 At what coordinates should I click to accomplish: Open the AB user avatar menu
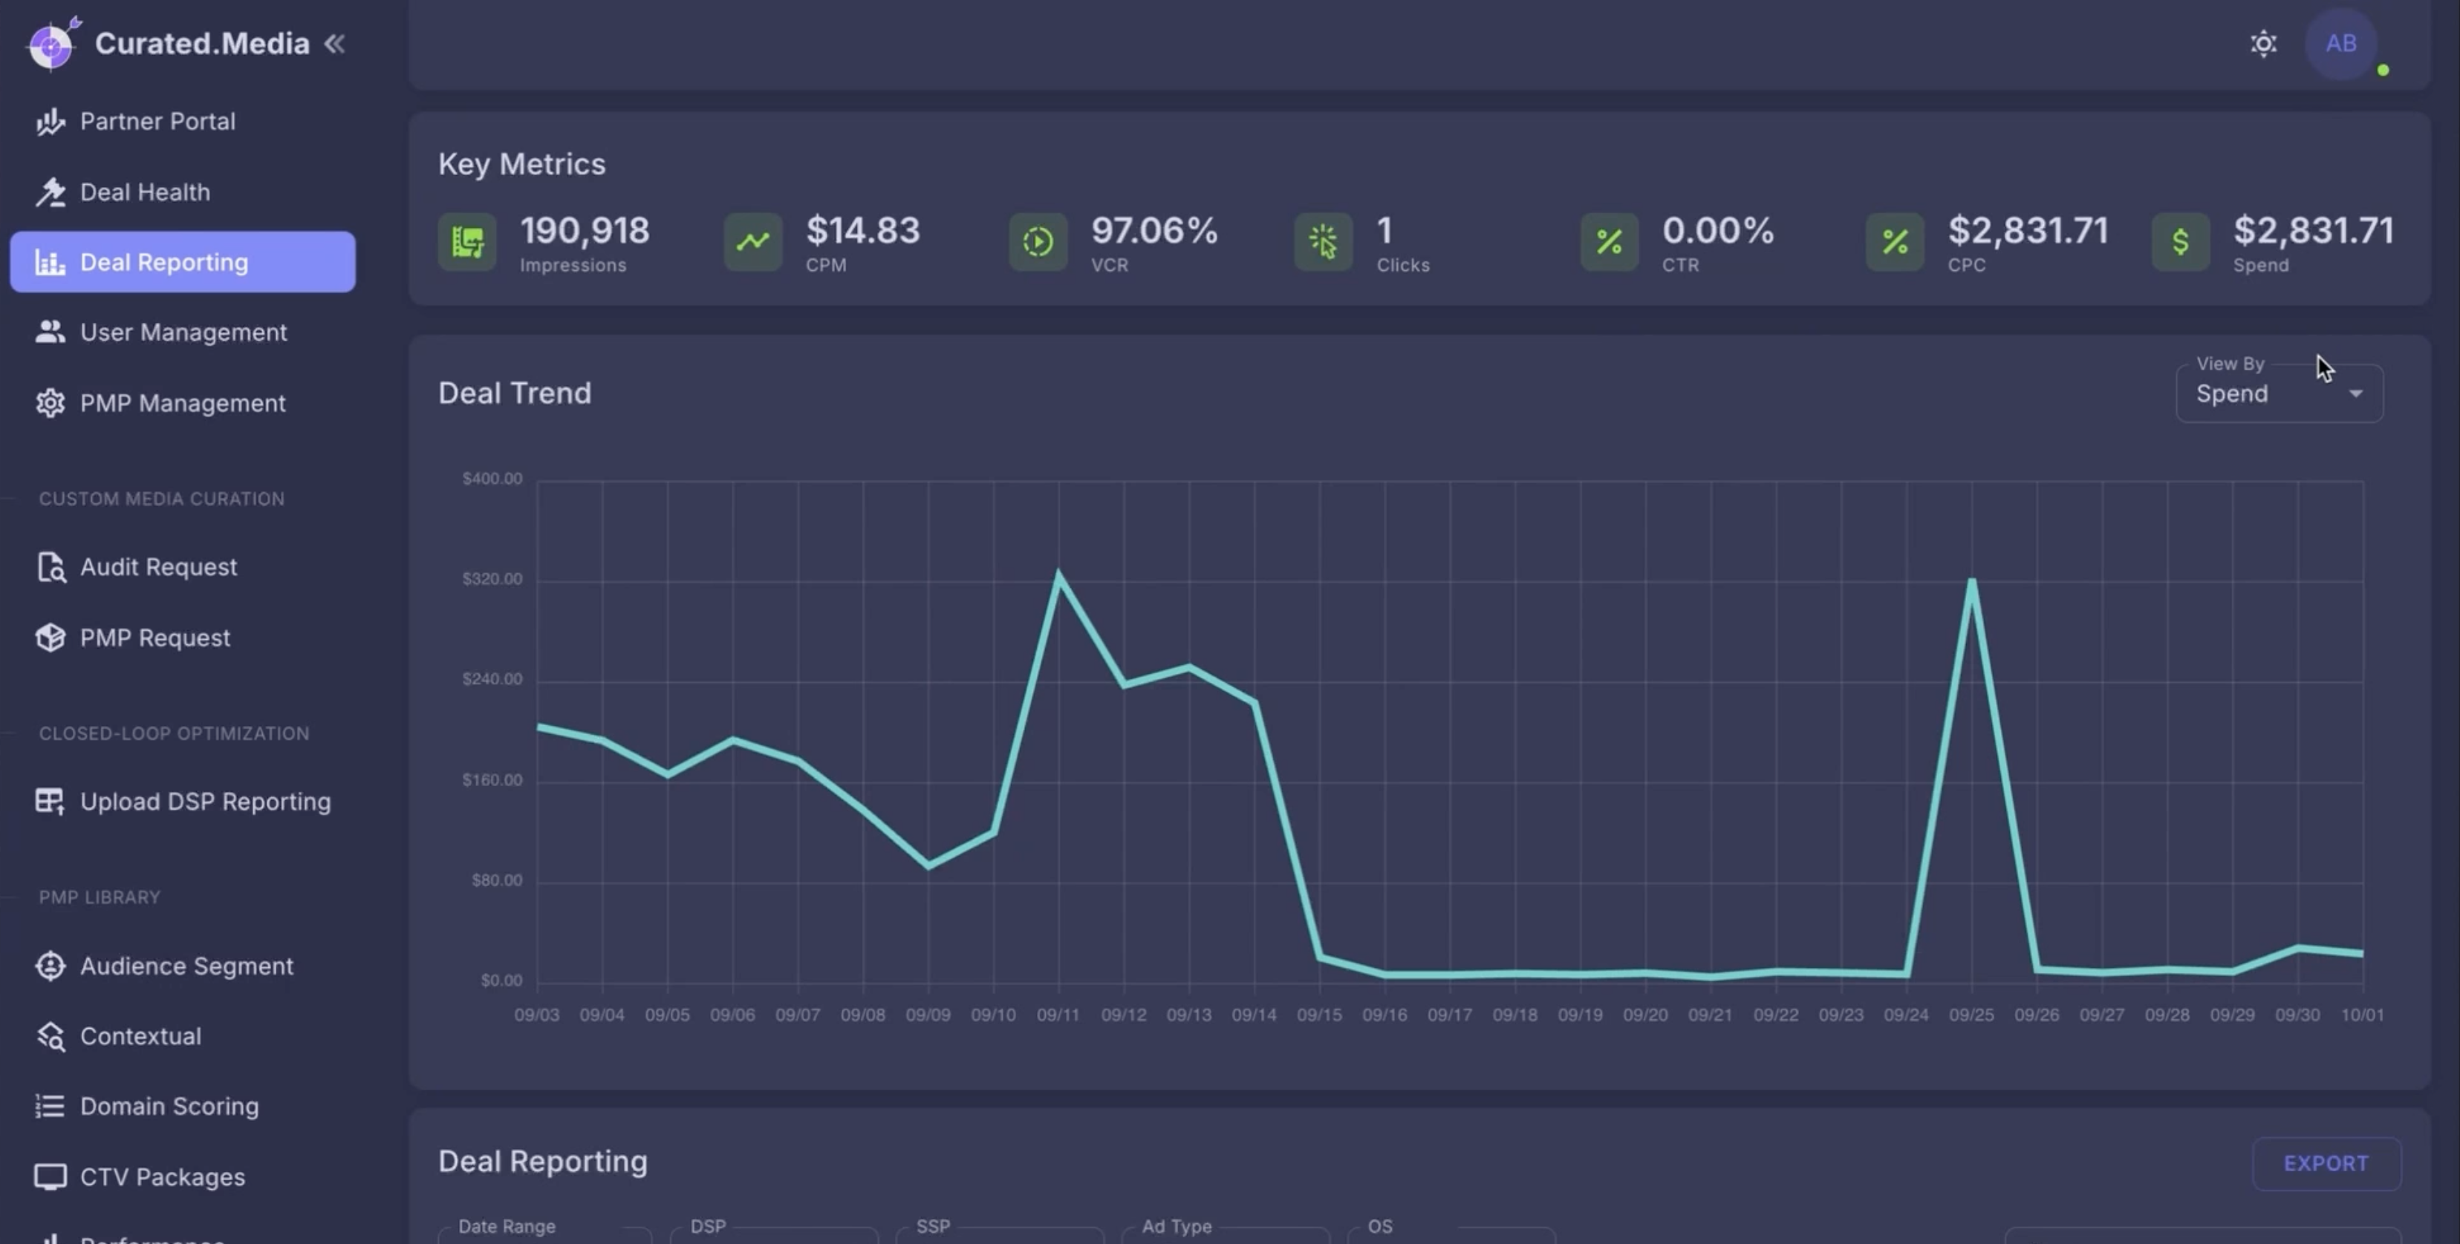point(2340,44)
